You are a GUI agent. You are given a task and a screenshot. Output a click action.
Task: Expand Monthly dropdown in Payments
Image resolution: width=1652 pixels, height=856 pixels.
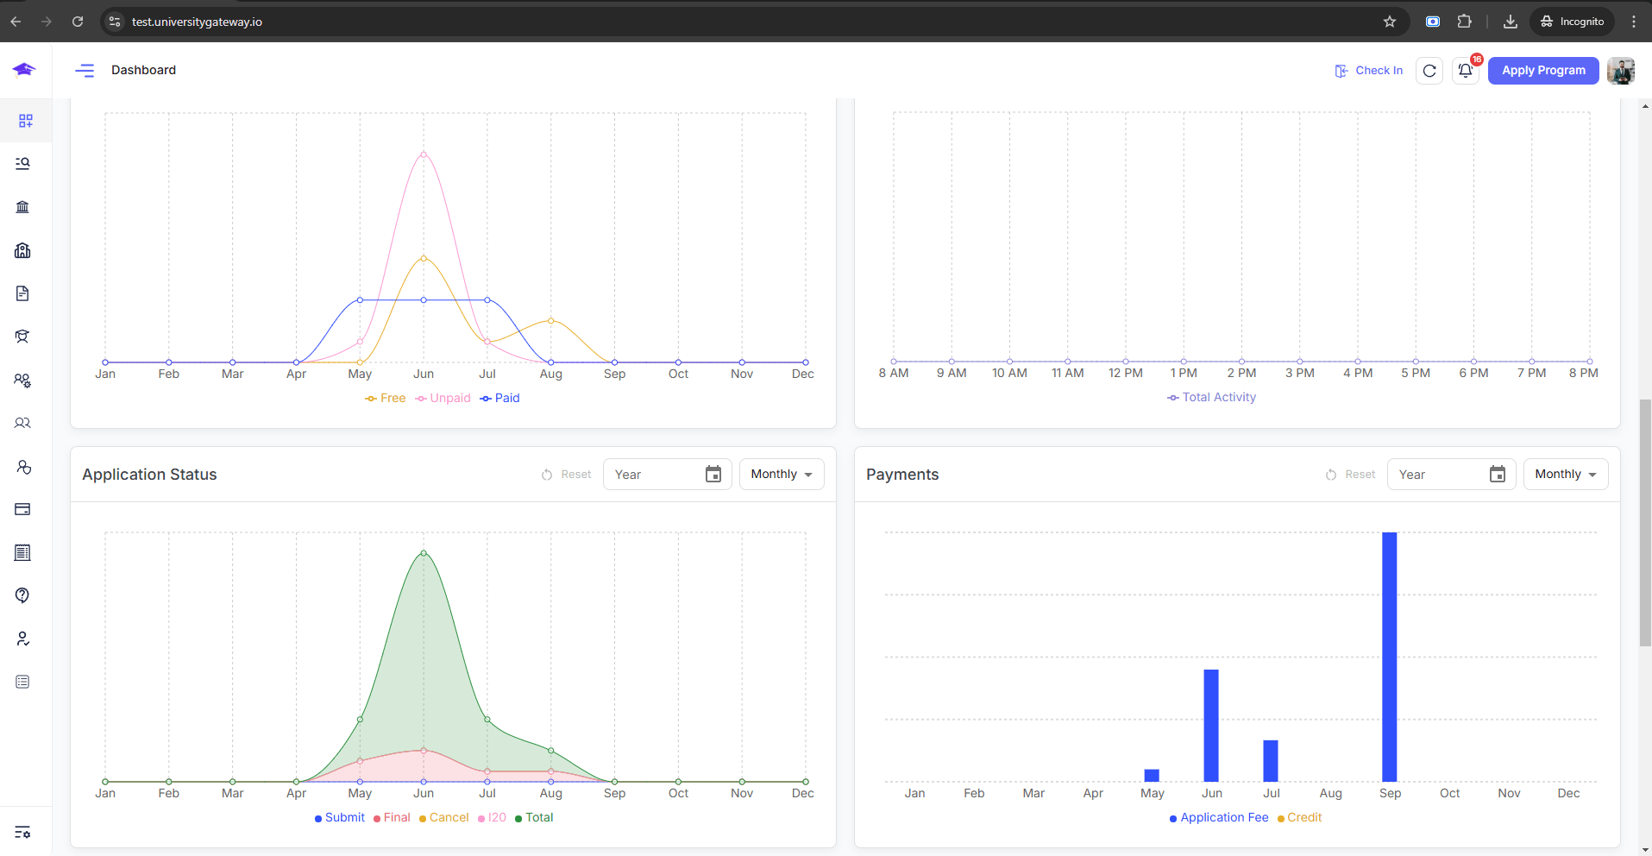(1565, 475)
